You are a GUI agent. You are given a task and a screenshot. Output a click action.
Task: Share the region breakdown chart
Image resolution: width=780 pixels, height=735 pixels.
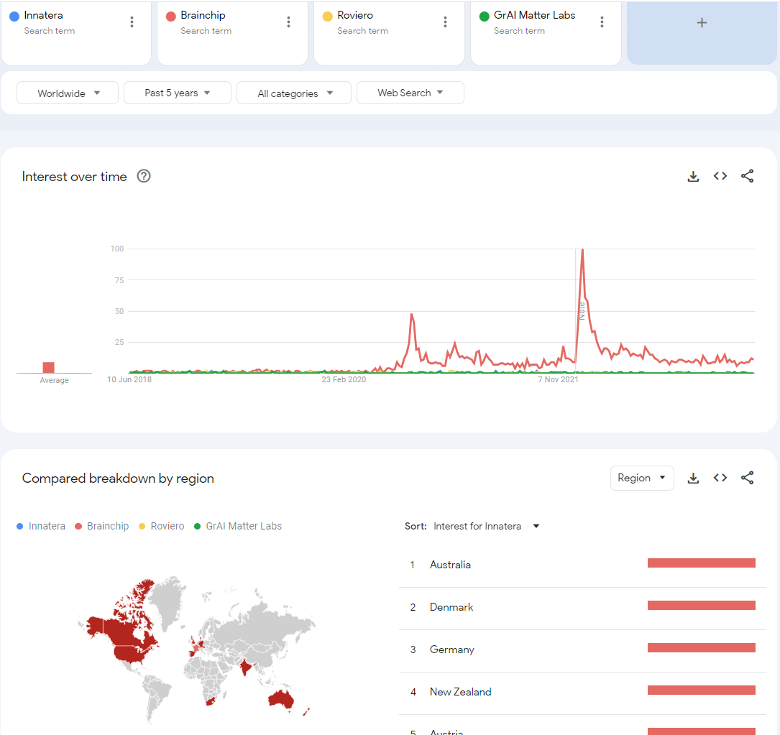coord(747,478)
